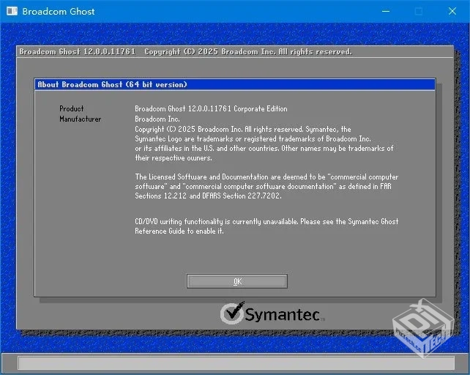Minimize the Broadcom Ghost window
This screenshot has width=470, height=375.
[386, 12]
